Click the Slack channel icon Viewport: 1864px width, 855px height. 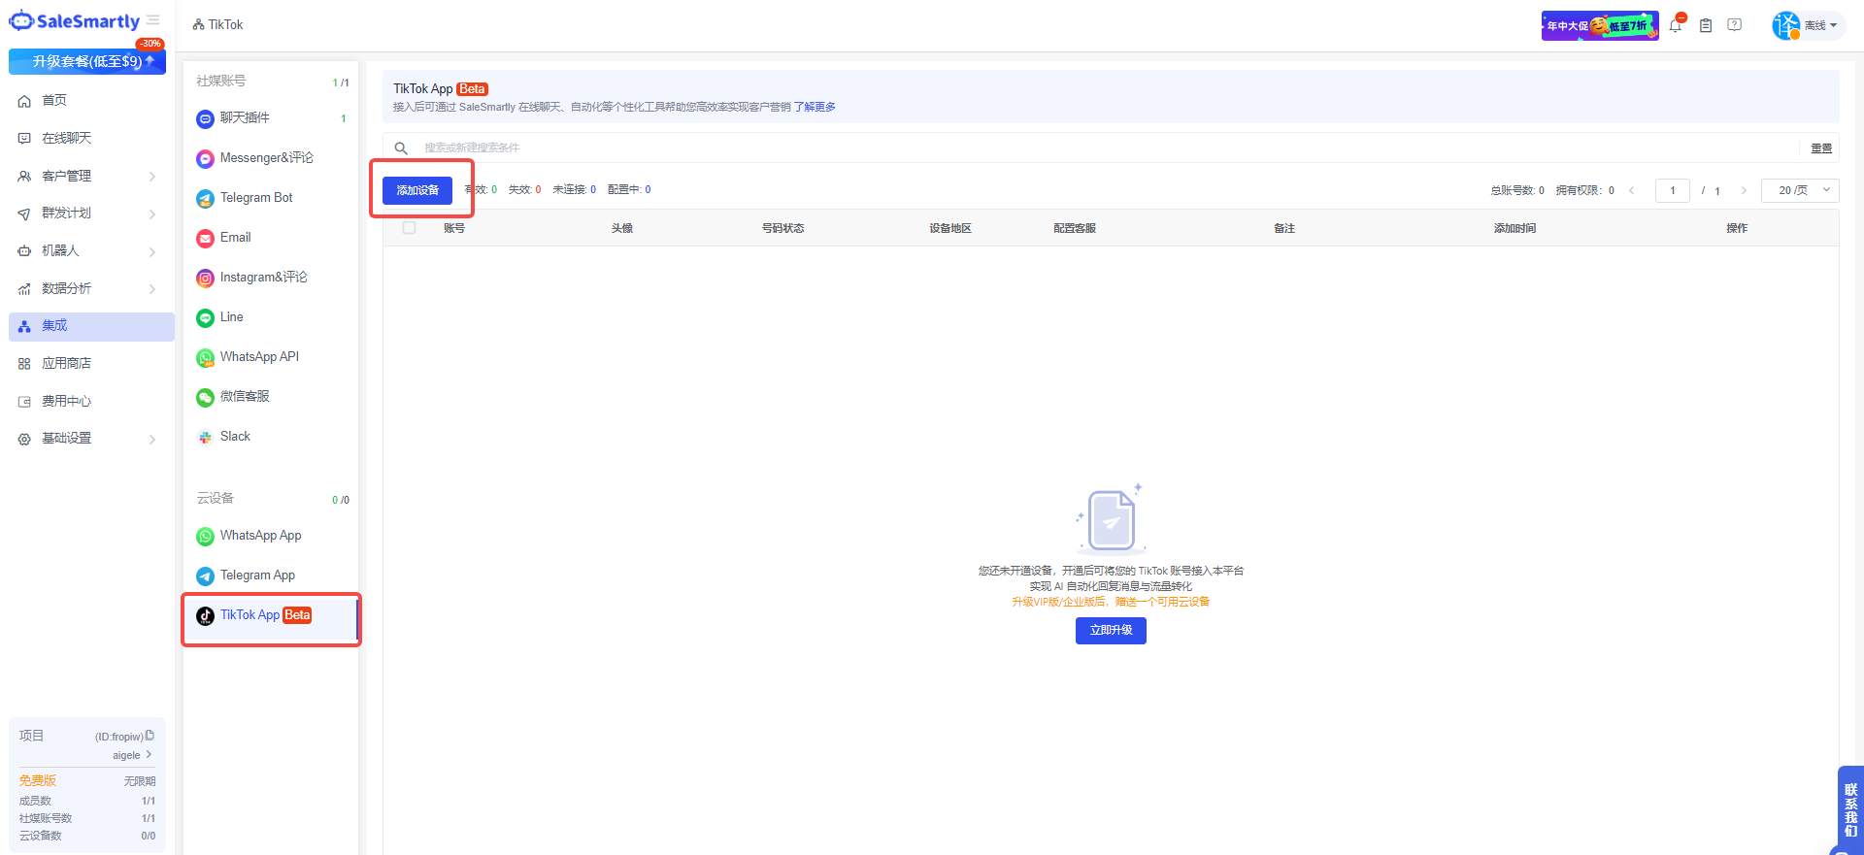tap(205, 438)
